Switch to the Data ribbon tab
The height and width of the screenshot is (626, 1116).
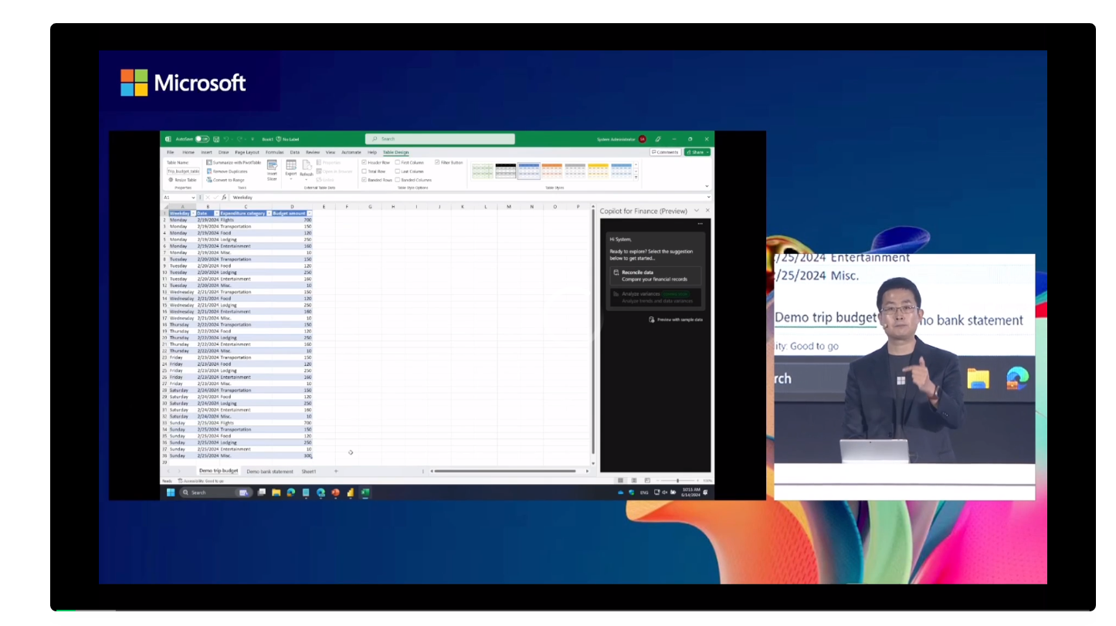295,152
